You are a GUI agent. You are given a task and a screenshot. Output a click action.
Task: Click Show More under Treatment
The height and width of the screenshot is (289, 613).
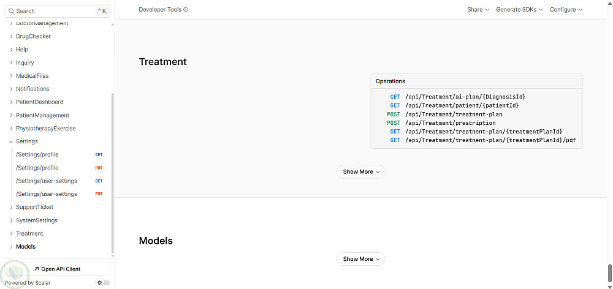tap(361, 172)
